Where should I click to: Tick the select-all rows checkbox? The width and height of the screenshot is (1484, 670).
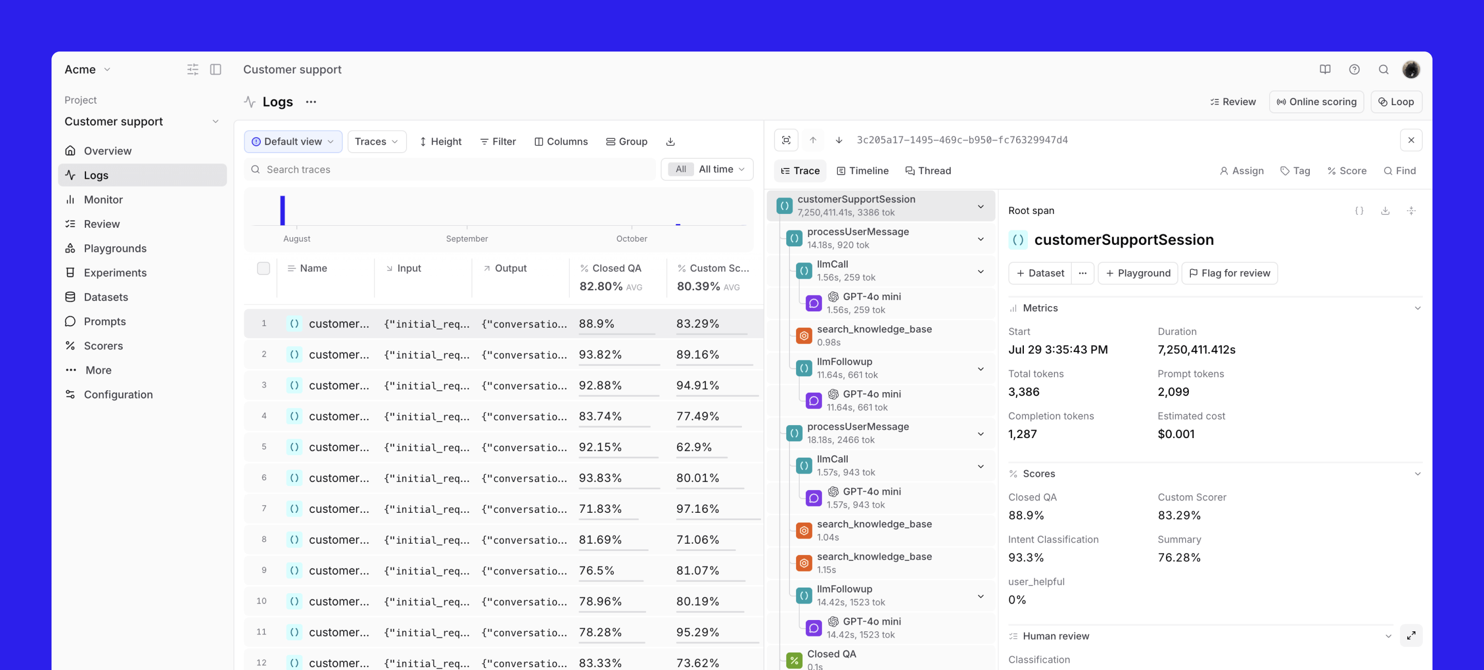[263, 269]
